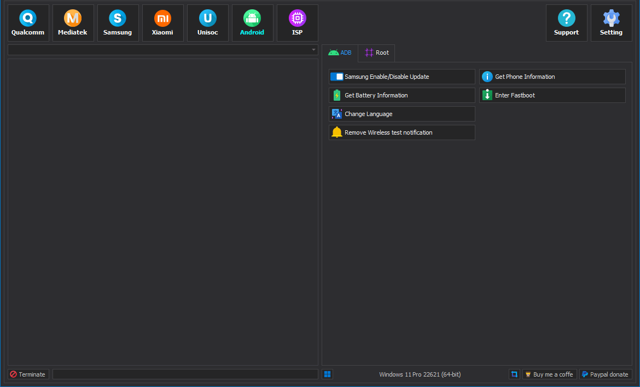Click Get Phone Information button

tap(552, 77)
